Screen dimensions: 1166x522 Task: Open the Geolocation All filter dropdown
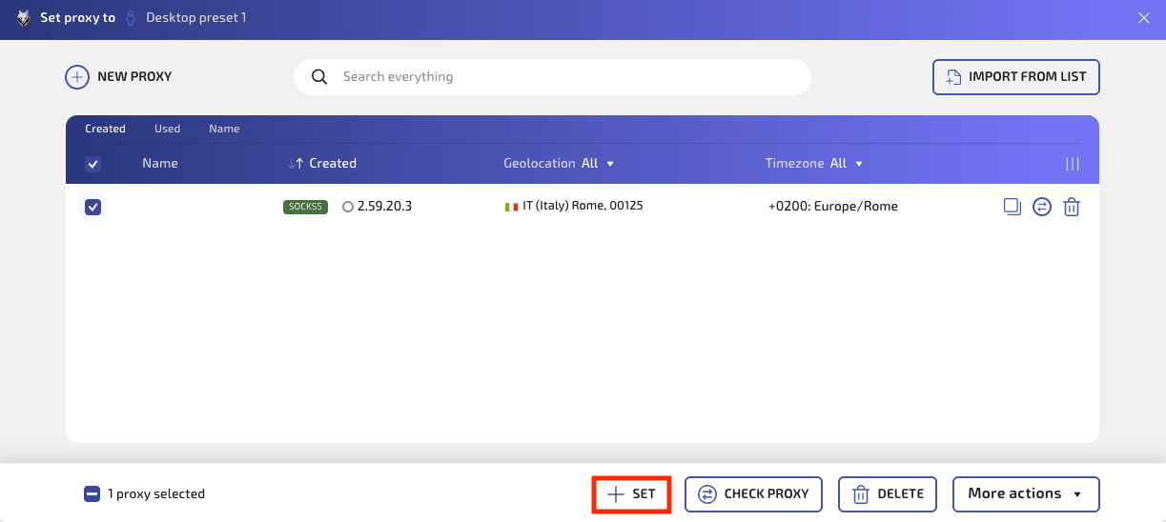tap(560, 164)
